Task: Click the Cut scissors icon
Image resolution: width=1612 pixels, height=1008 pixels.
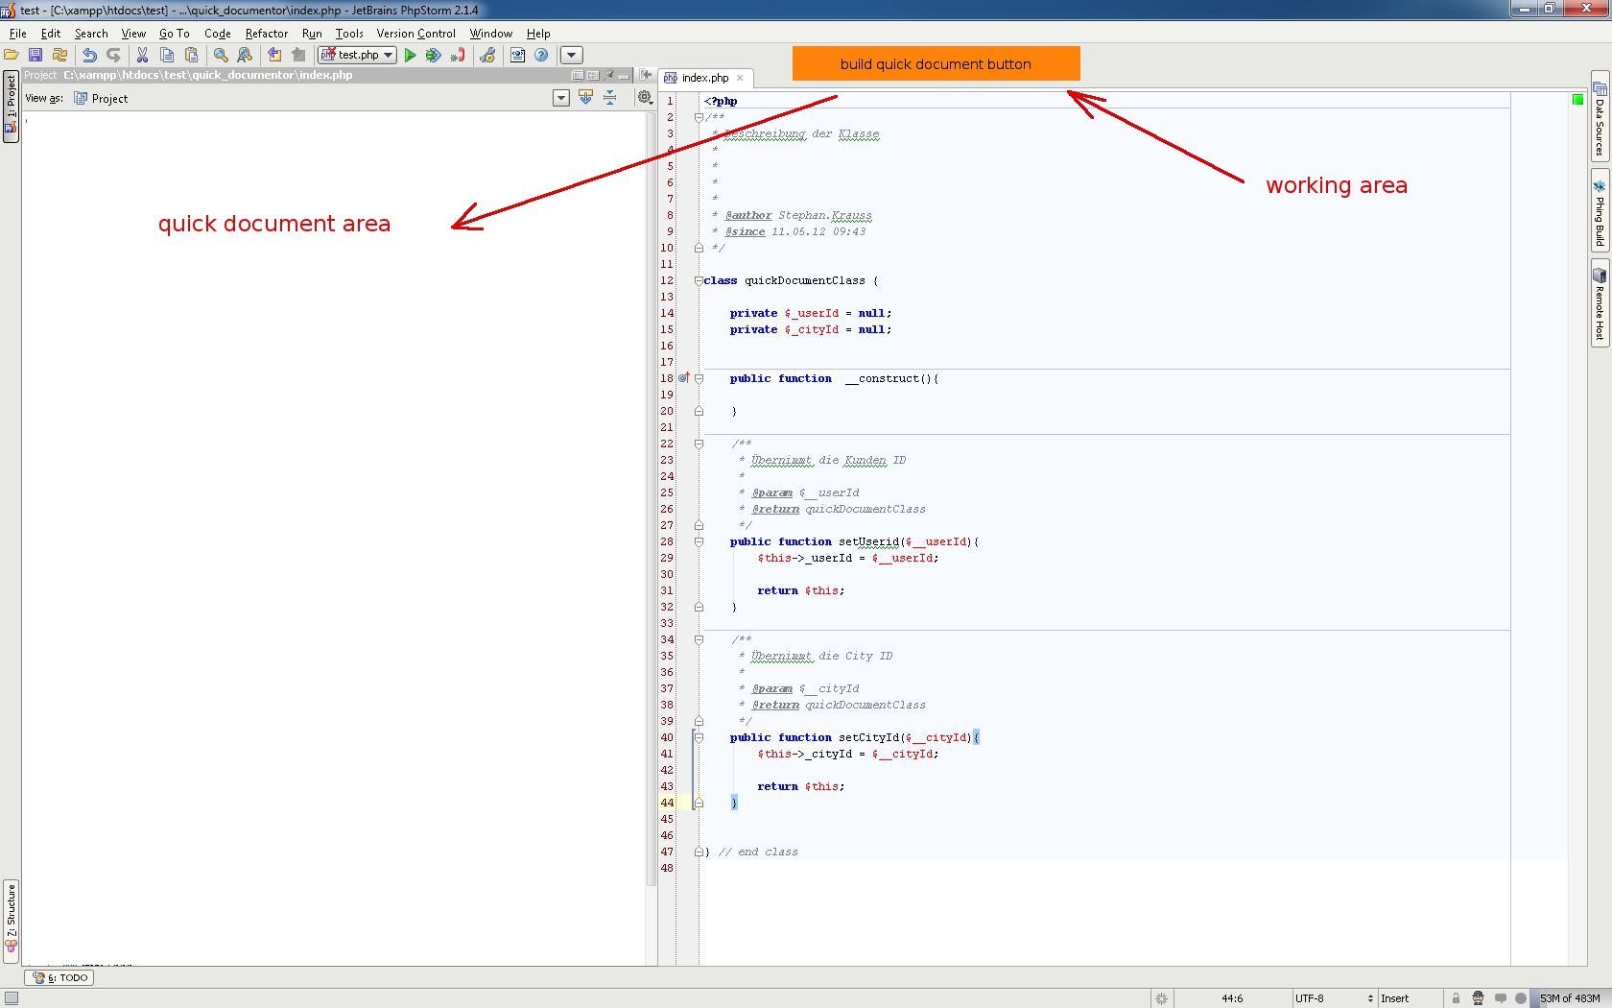Action: [x=142, y=56]
